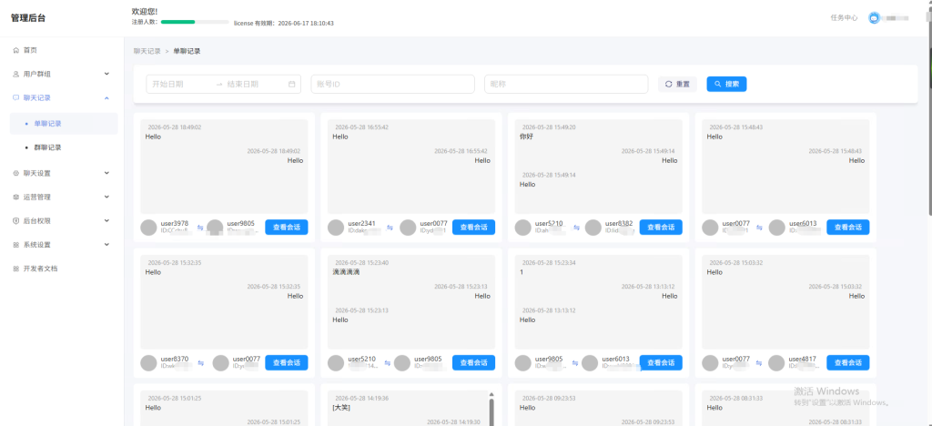Collapse the 聊天记录 menu chevron
The height and width of the screenshot is (426, 932).
106,97
